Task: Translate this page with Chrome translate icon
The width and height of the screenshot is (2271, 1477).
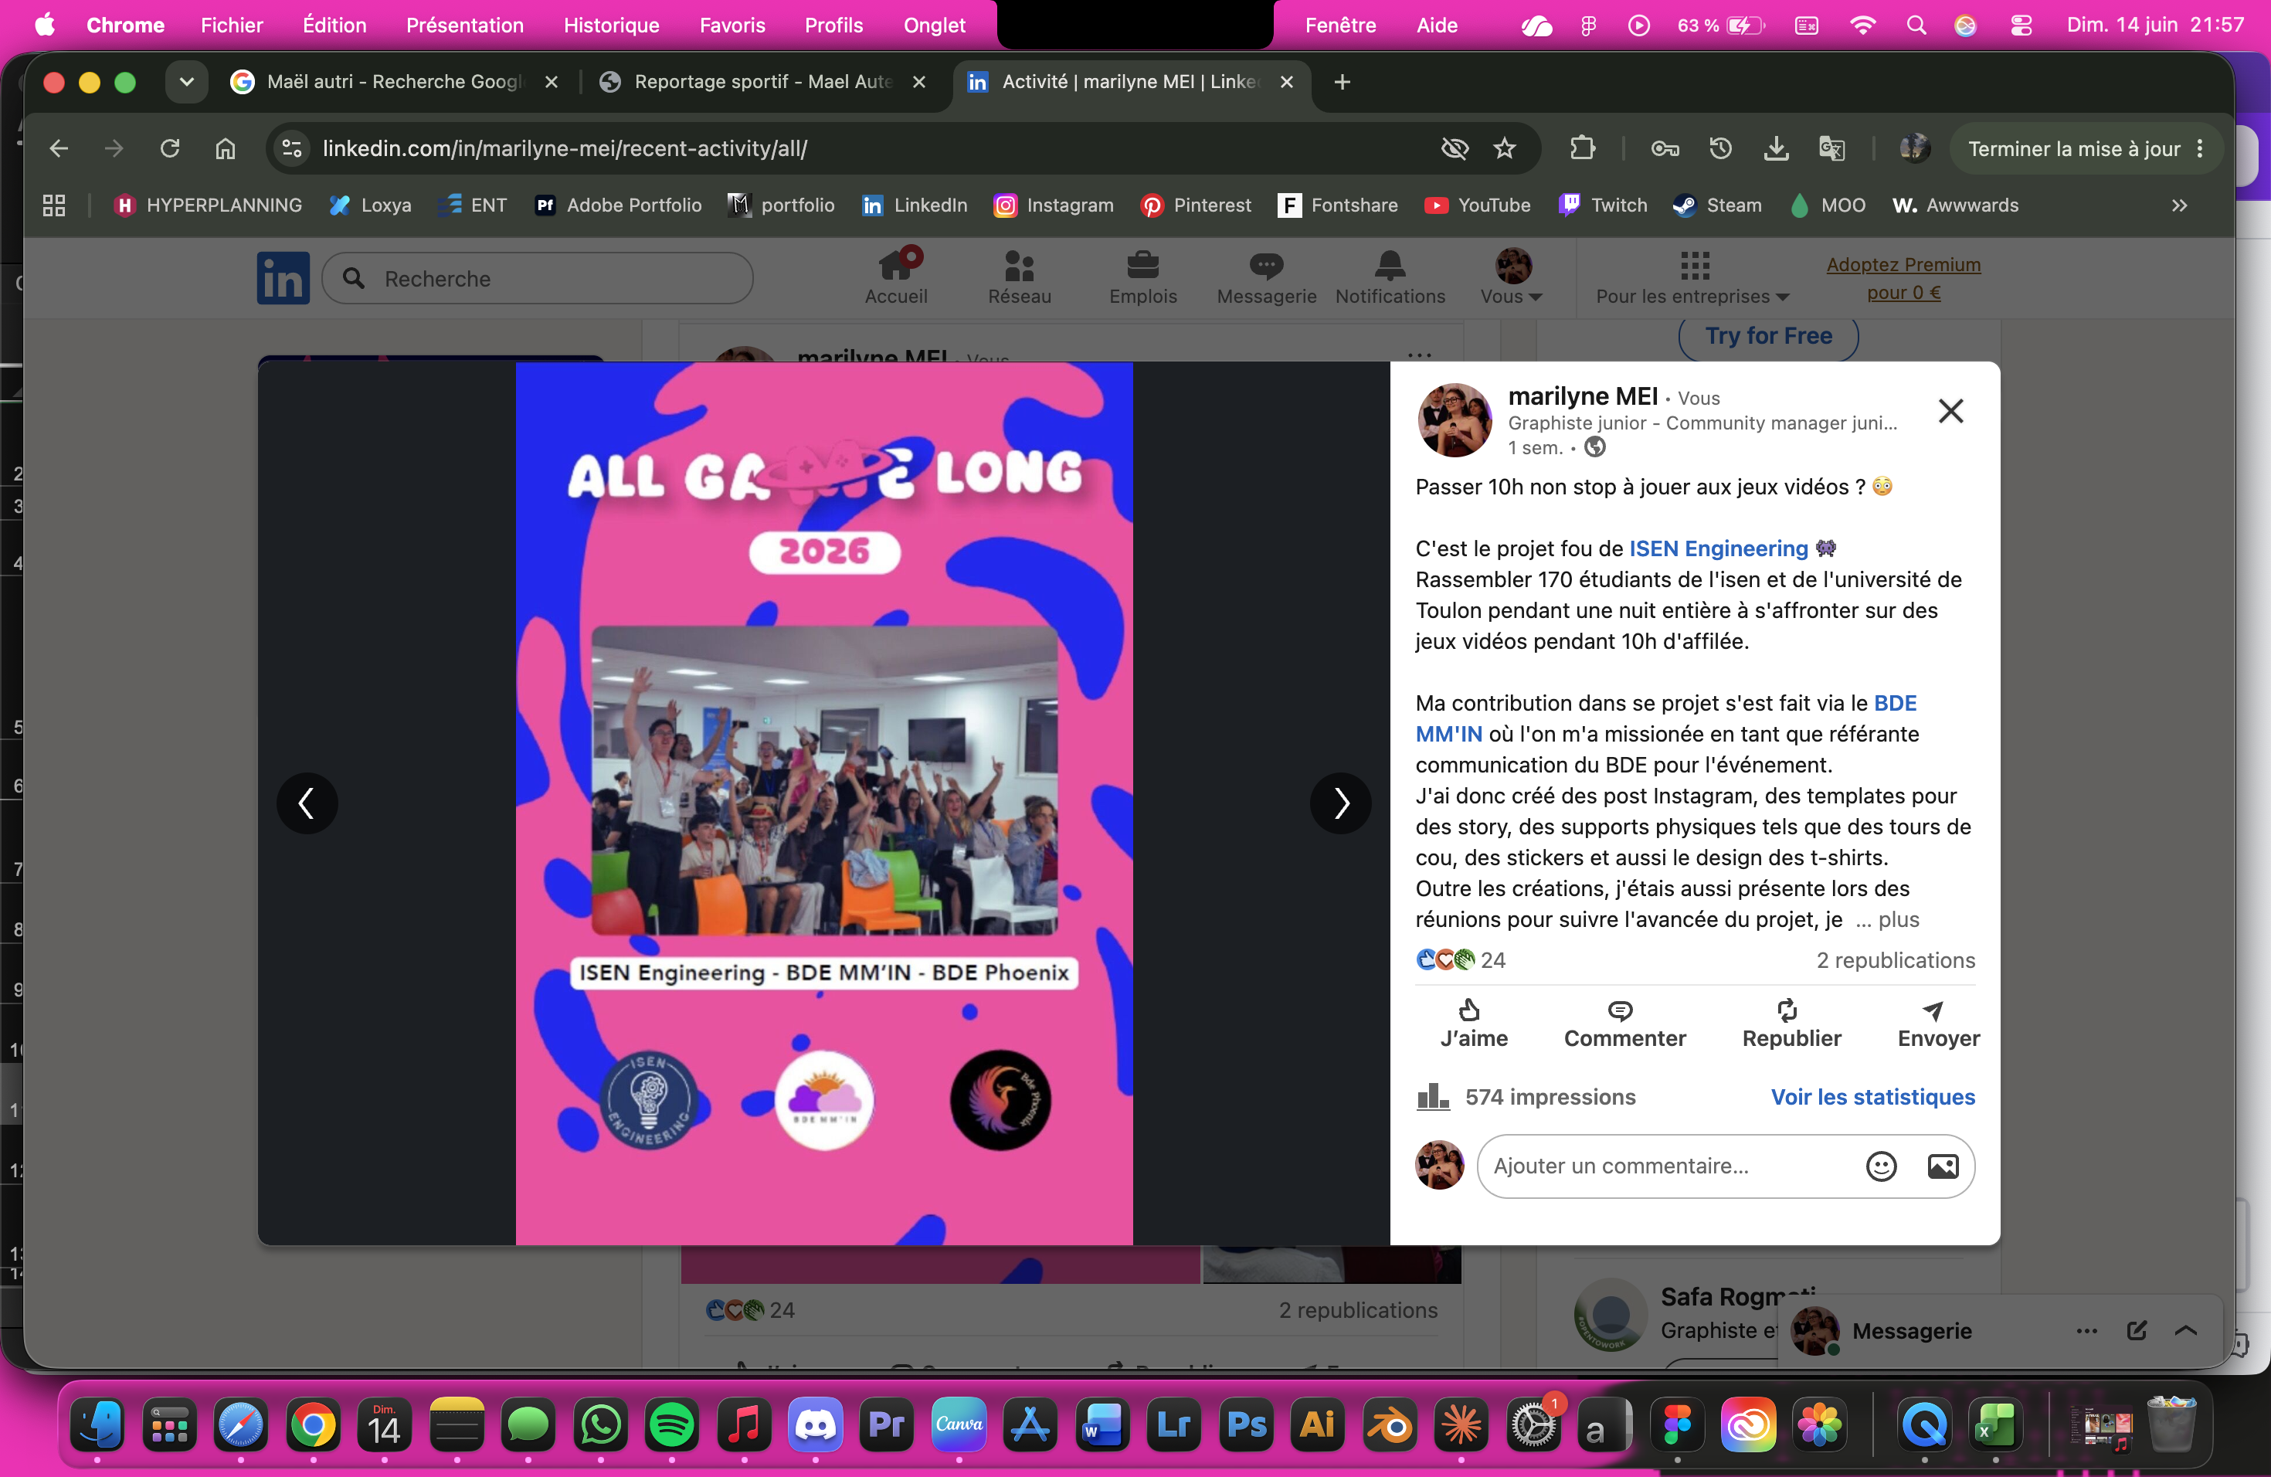Action: (x=1831, y=149)
